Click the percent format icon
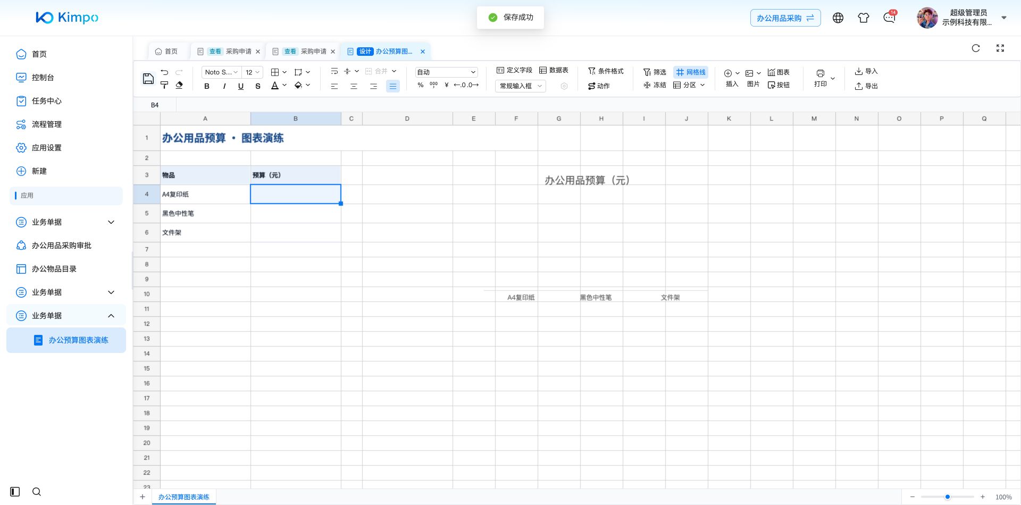This screenshot has width=1021, height=505. pos(421,85)
